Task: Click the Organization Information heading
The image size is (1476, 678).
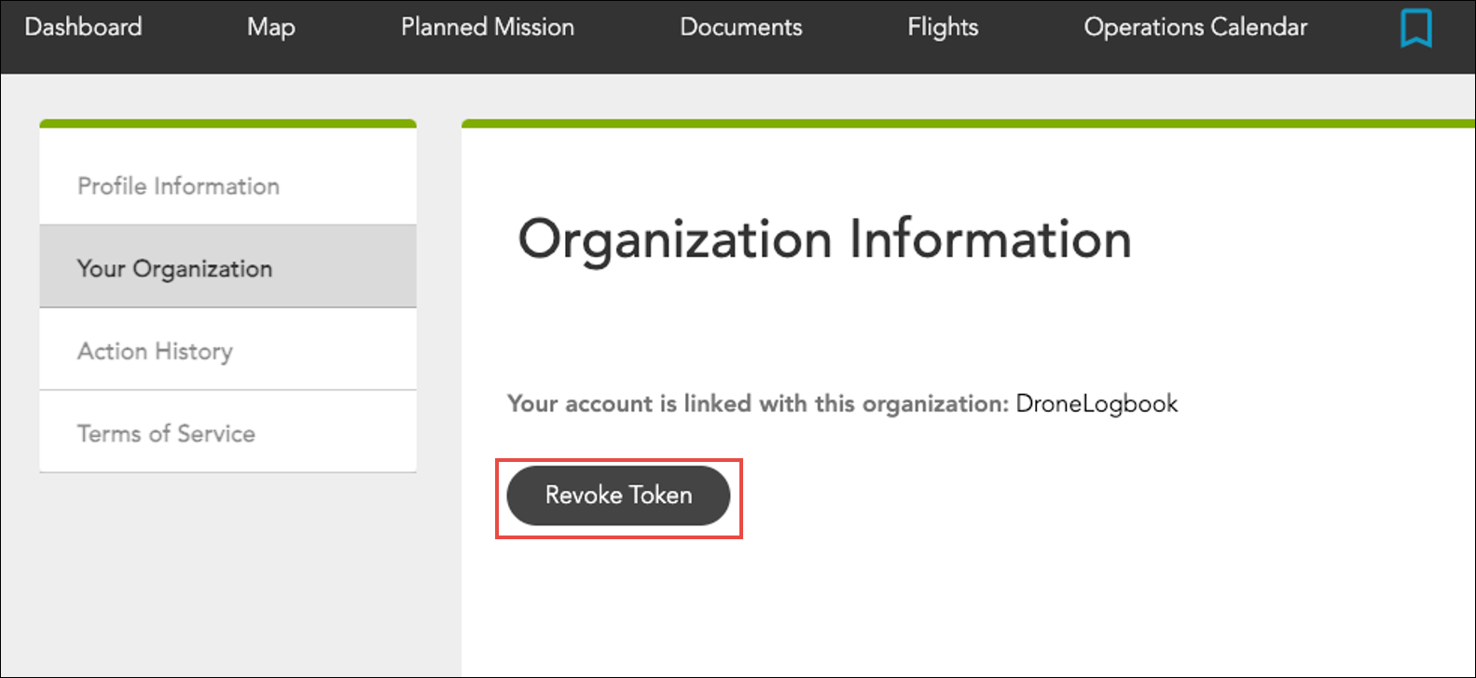Action: 824,239
